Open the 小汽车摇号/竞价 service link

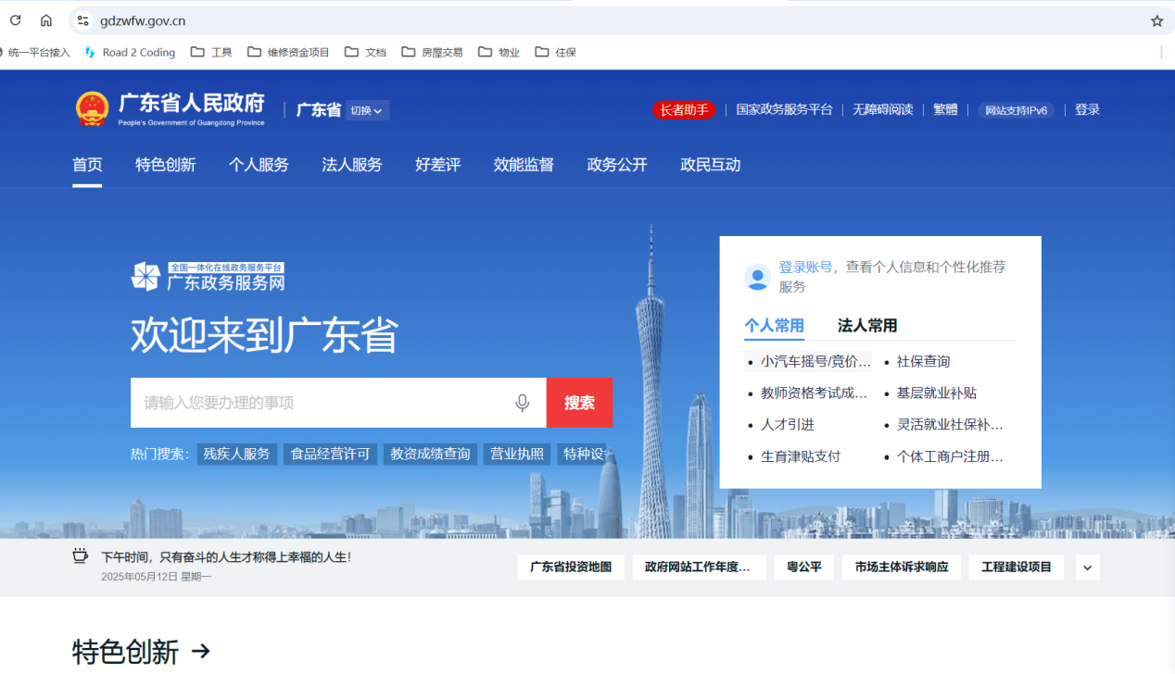coord(815,361)
